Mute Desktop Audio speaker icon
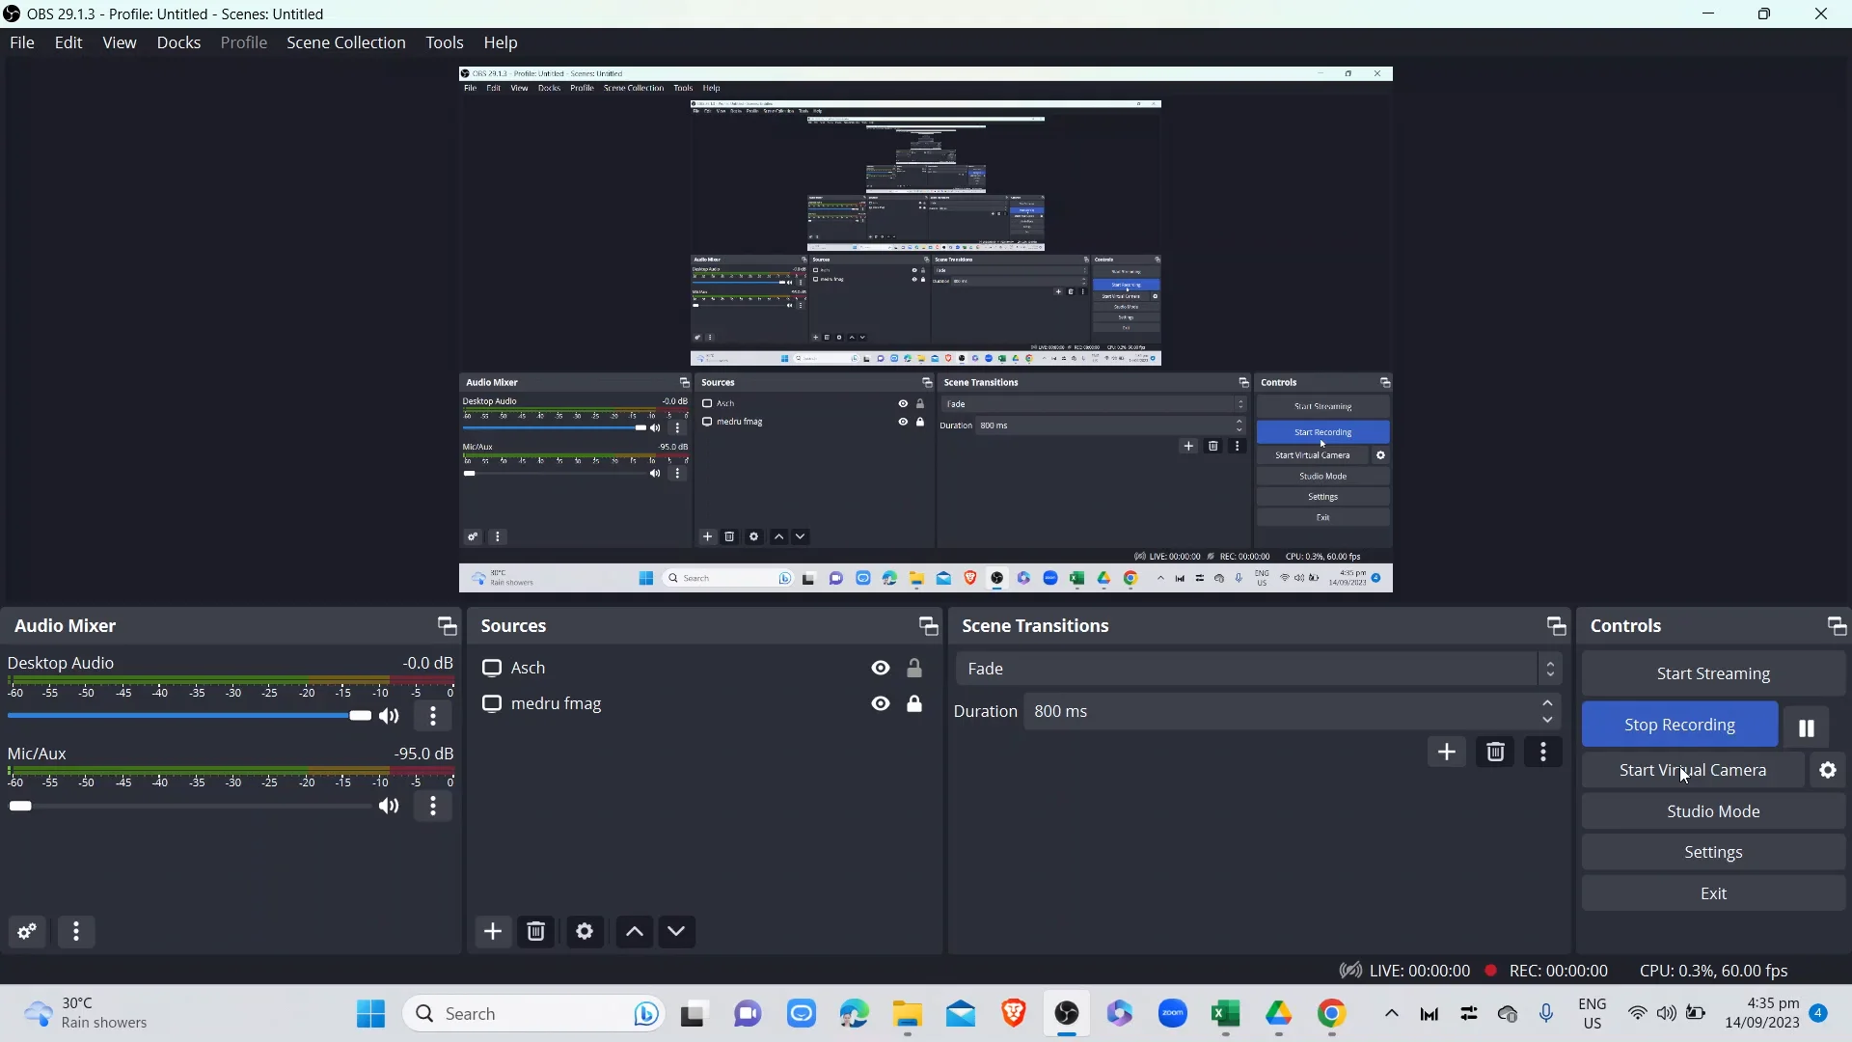This screenshot has height=1042, width=1852. coord(388,716)
